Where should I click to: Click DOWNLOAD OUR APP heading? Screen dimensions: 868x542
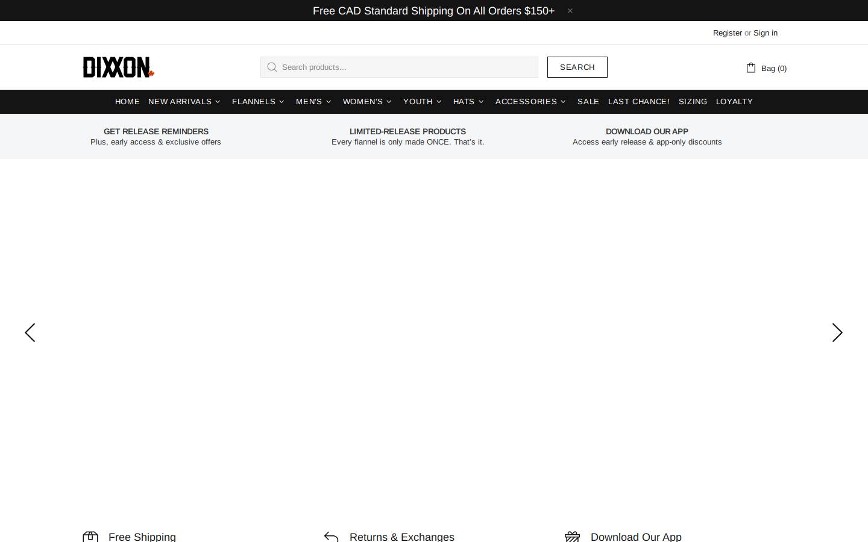[647, 131]
